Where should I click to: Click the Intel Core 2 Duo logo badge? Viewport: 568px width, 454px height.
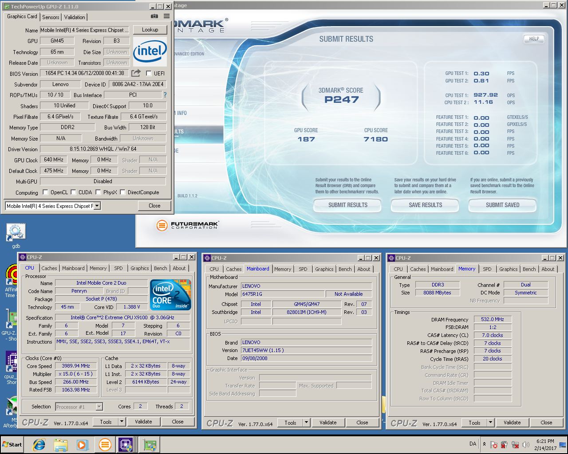[170, 294]
